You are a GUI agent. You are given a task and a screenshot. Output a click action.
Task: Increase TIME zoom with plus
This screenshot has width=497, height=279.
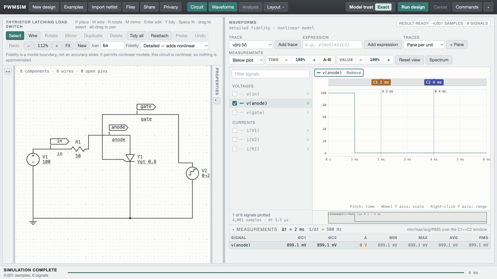(x=314, y=60)
